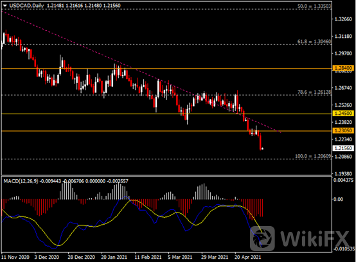This screenshot has height=262, width=356.
Task: Select the current price tag 1.21560
Action: pos(344,148)
